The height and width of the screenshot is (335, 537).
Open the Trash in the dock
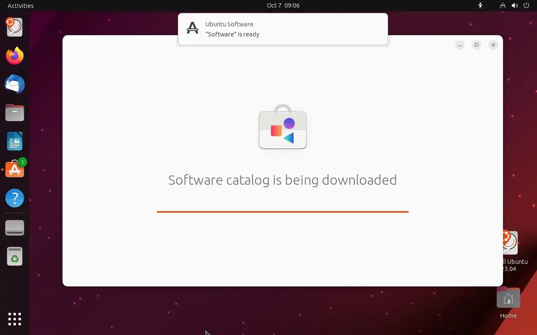click(15, 256)
